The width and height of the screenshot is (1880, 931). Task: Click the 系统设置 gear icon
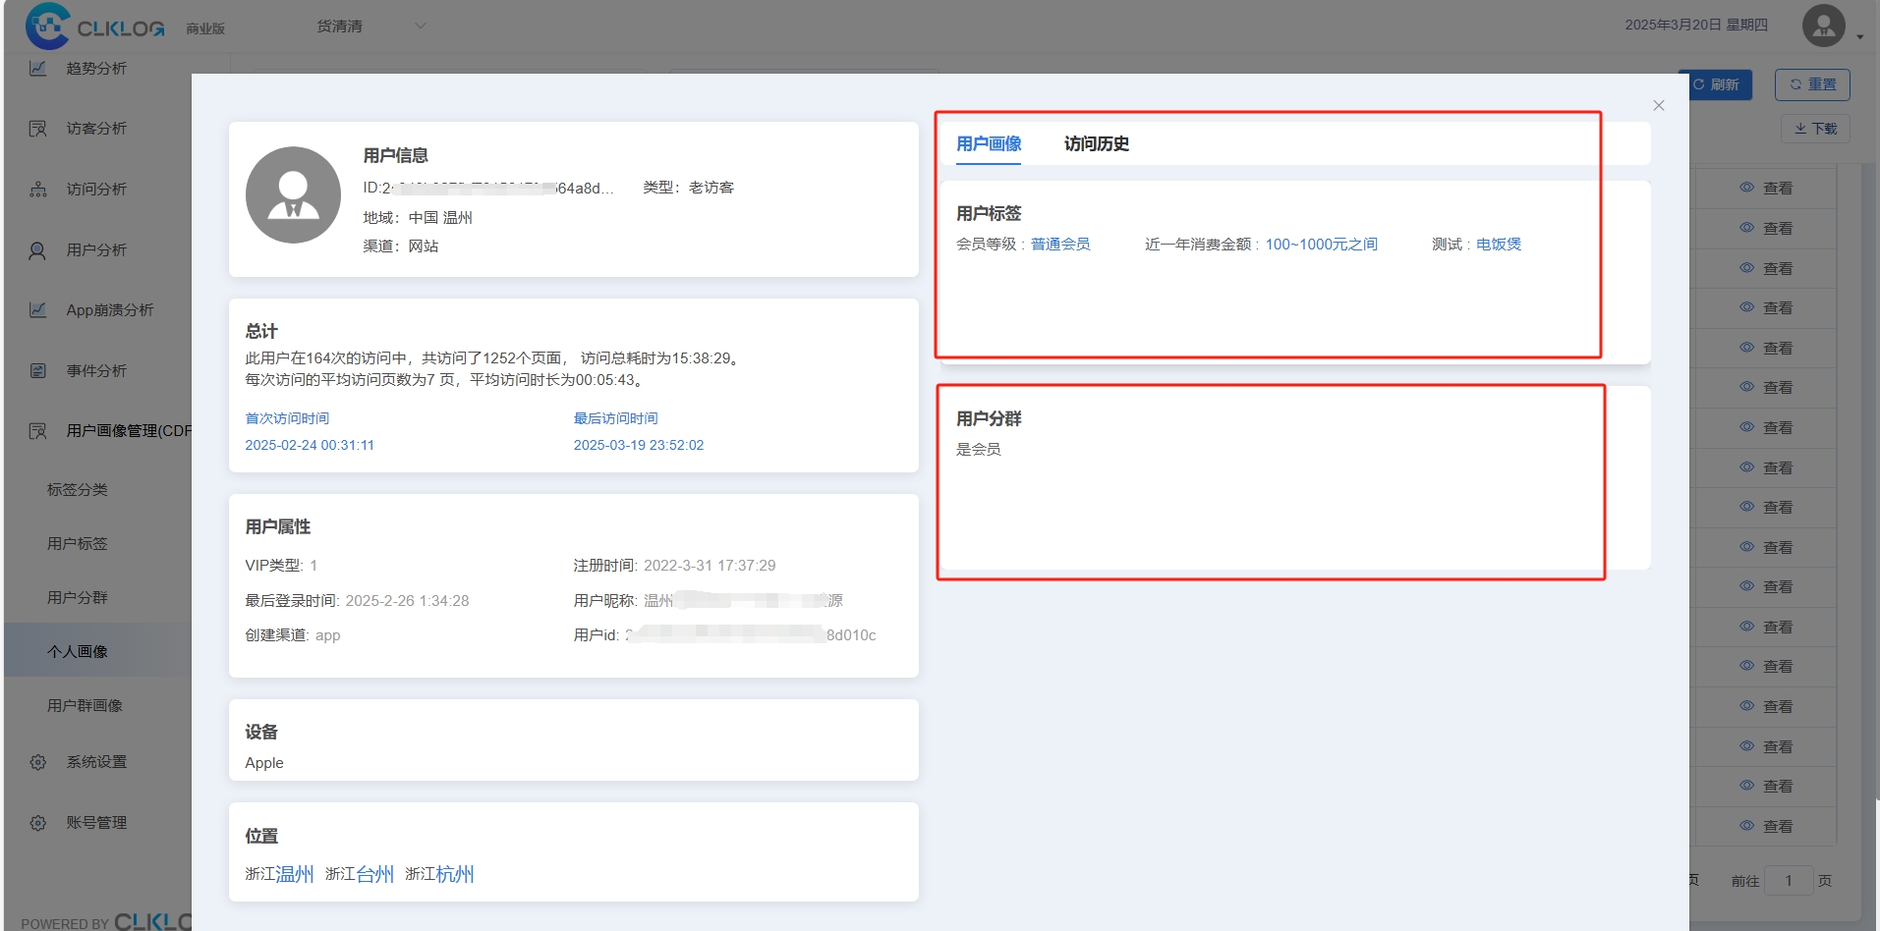37,762
